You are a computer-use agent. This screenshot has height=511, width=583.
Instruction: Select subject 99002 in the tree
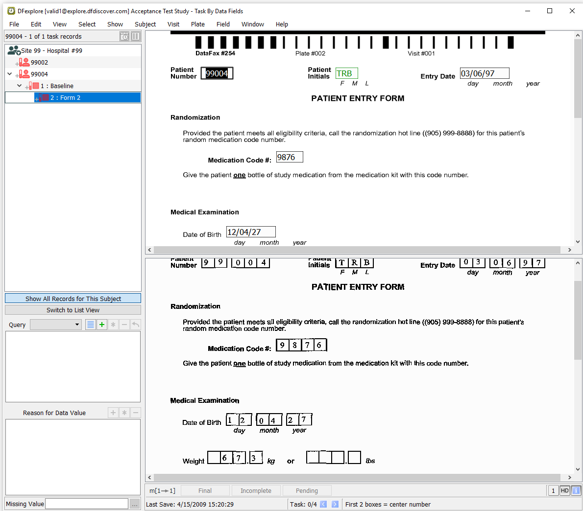pos(39,62)
